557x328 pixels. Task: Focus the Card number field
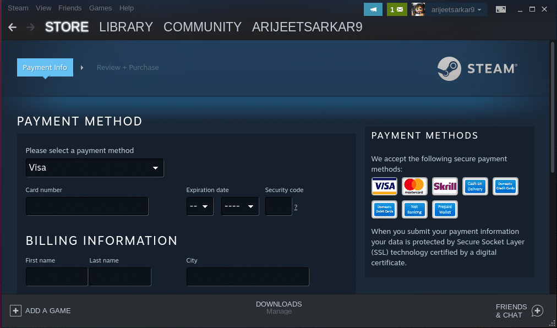pyautogui.click(x=87, y=206)
